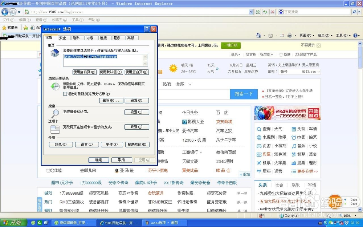Open the 标准版 version dropdown
363x227 pixels.
pyautogui.click(x=266, y=54)
